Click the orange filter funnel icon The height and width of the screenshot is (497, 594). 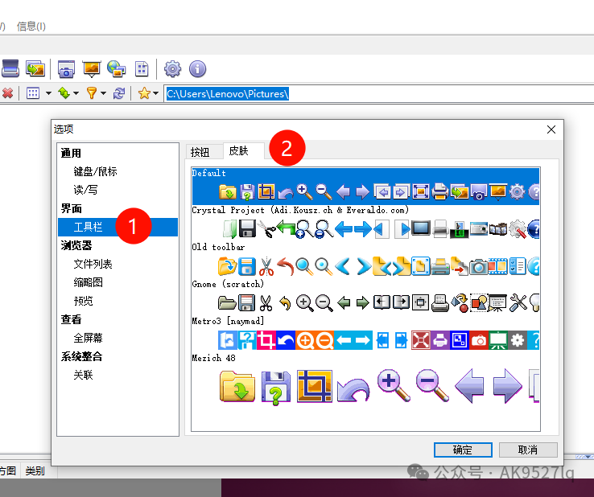[x=91, y=92]
